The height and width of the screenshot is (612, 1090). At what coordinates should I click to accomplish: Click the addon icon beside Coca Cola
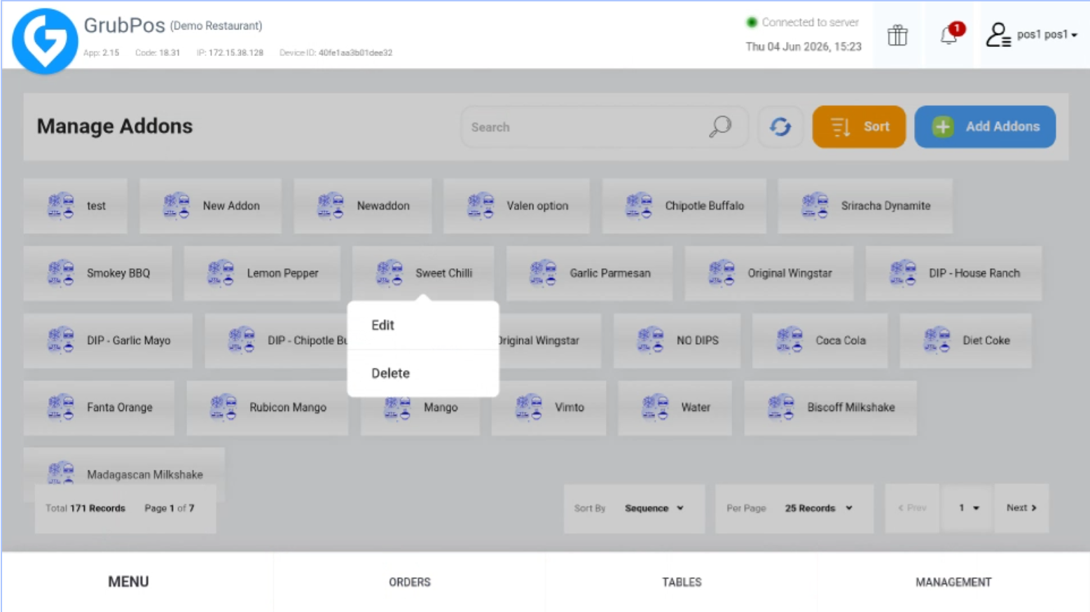(789, 340)
